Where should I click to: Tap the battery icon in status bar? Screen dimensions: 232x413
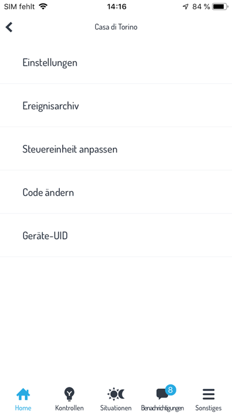point(220,7)
